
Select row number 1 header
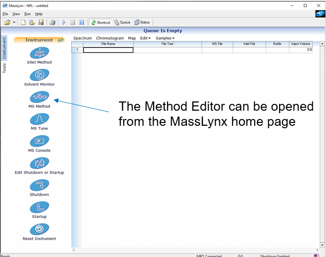(77, 50)
